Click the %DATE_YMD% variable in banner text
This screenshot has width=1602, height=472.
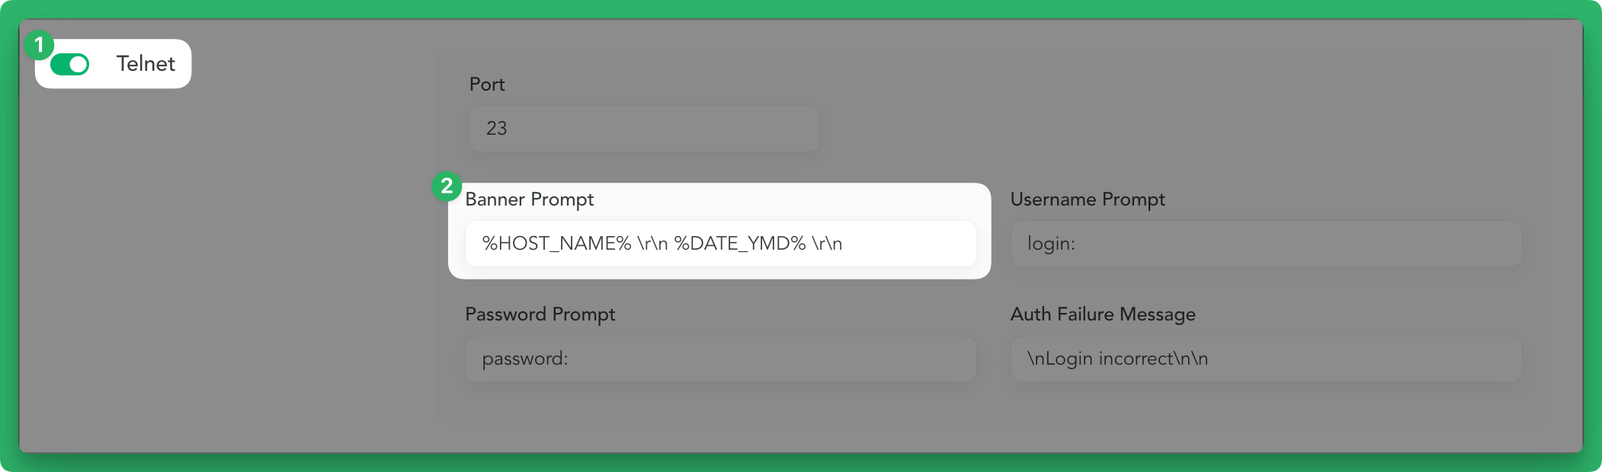coord(740,244)
